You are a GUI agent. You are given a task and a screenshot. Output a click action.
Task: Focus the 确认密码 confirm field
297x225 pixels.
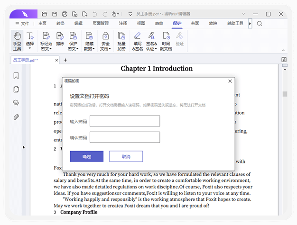click(125, 137)
